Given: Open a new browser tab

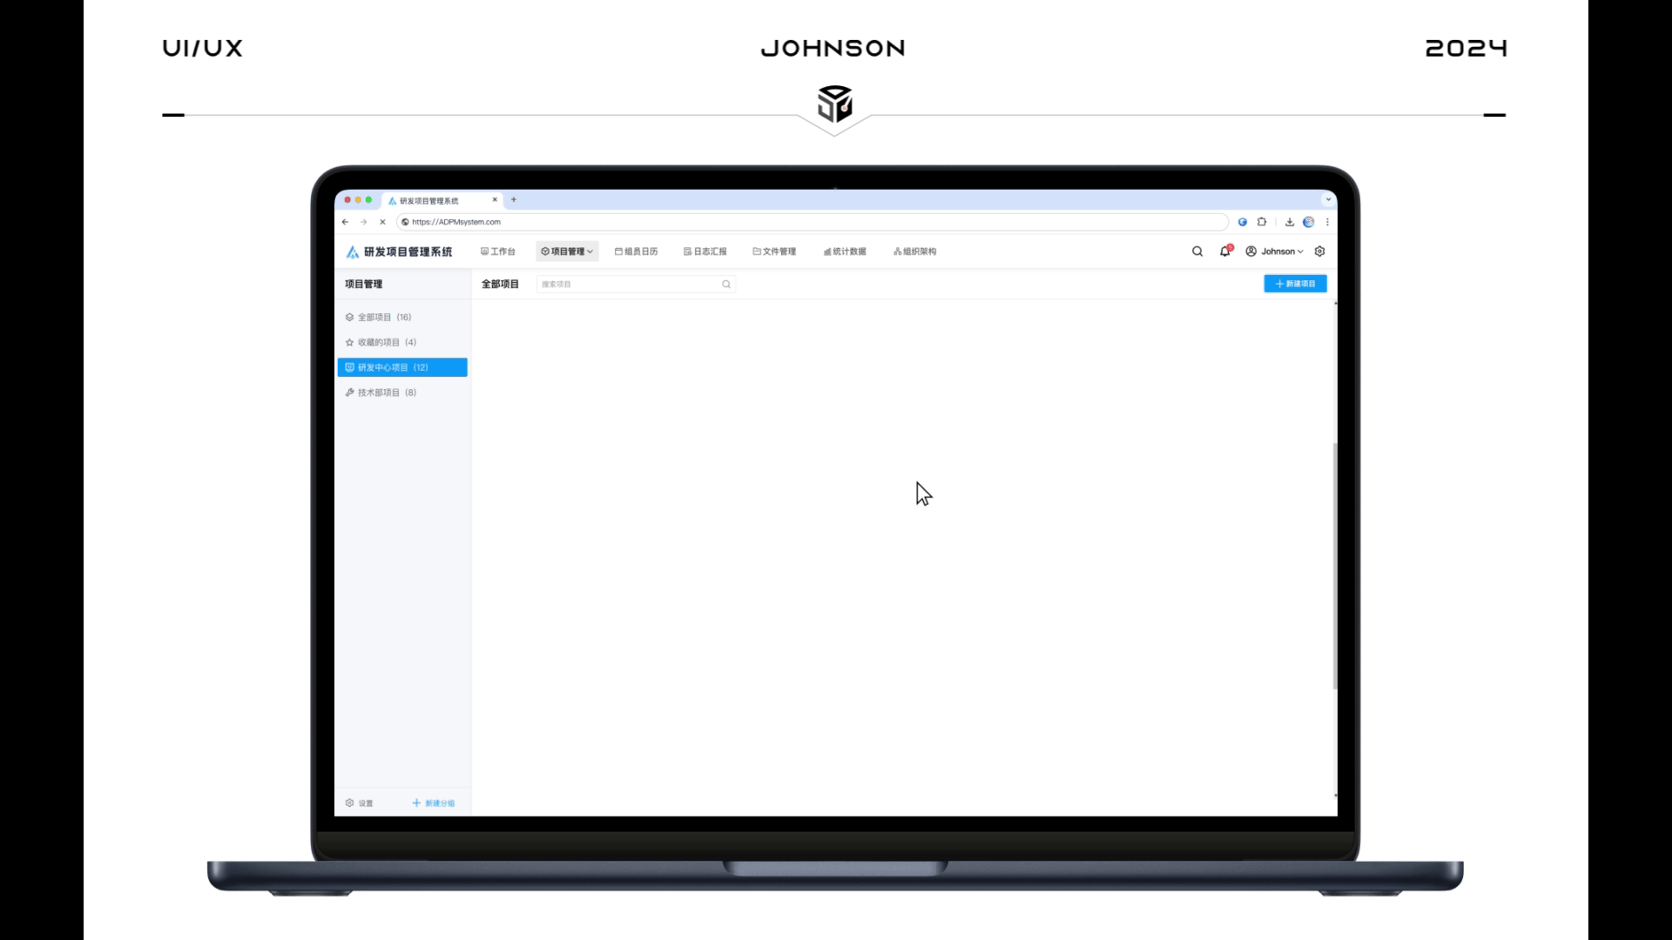Looking at the screenshot, I should (514, 200).
